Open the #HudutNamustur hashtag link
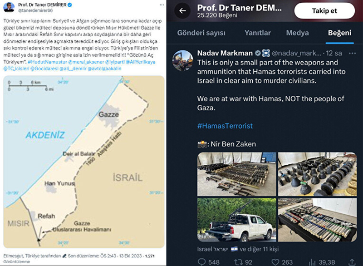 coord(44,61)
